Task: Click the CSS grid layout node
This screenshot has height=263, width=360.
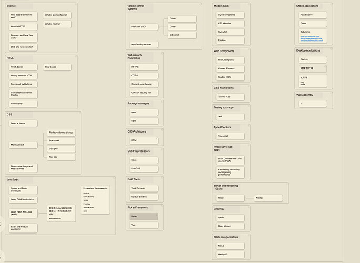Action: 61,149
